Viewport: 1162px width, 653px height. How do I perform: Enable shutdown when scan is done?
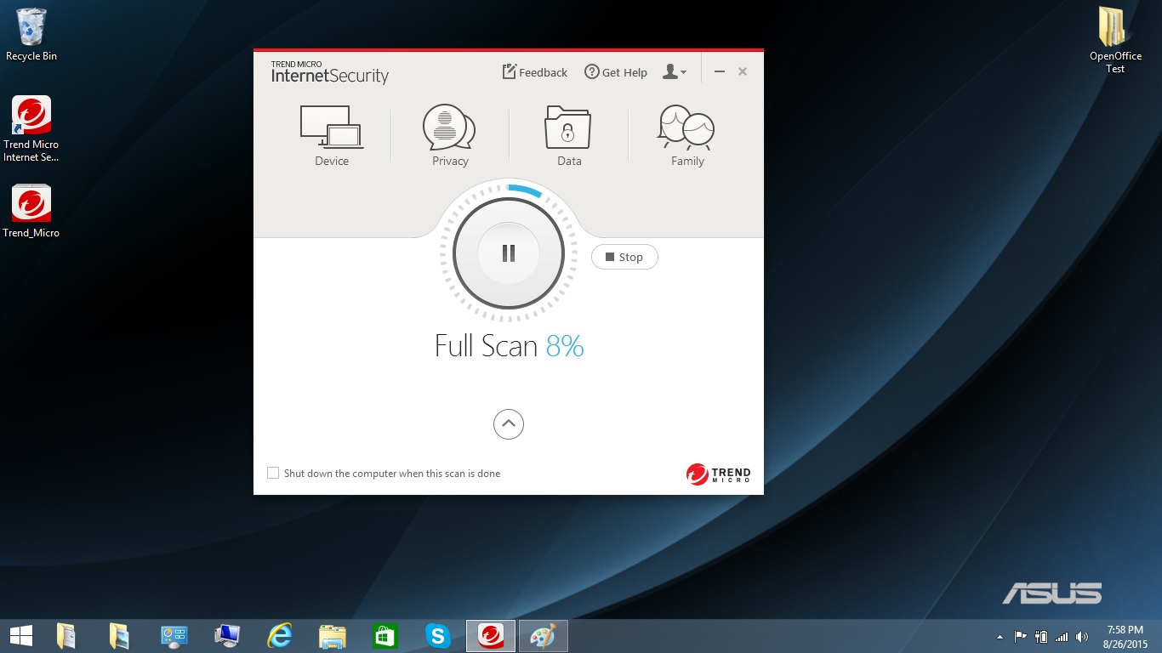(x=273, y=474)
